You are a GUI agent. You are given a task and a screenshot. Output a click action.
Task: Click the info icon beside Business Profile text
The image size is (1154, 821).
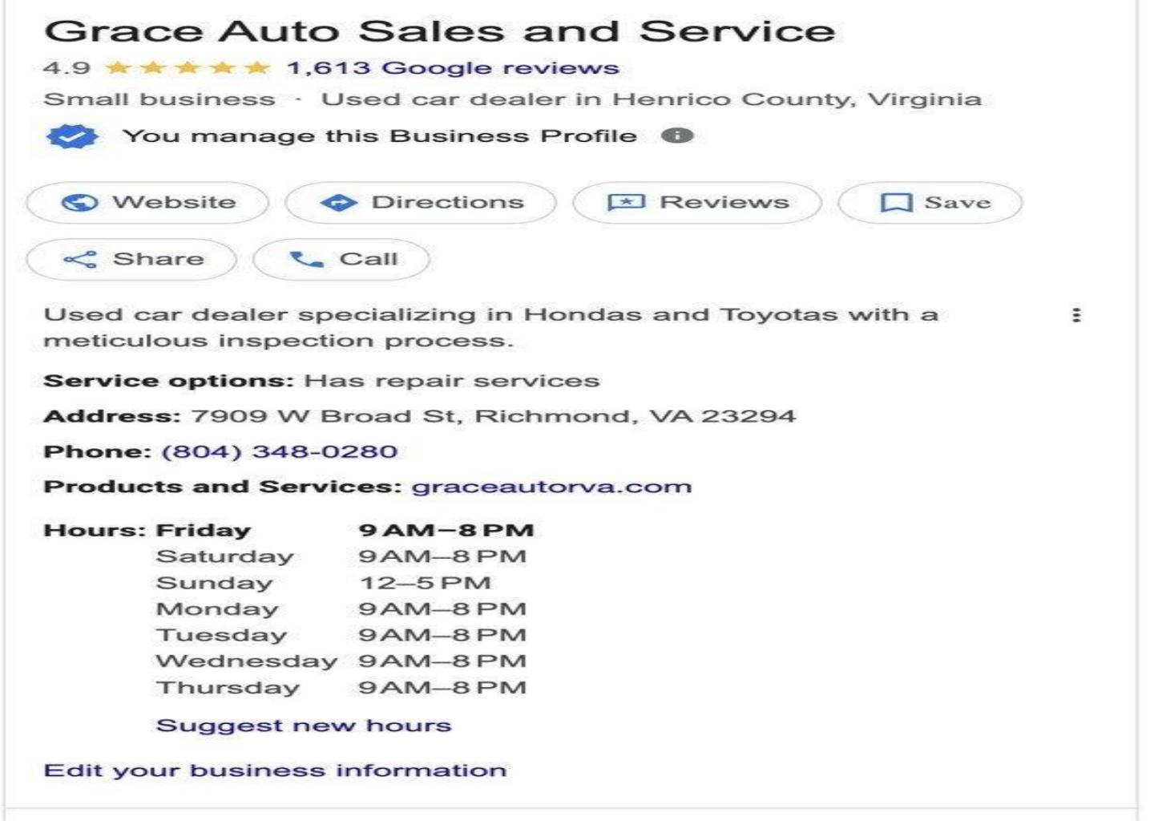point(677,135)
